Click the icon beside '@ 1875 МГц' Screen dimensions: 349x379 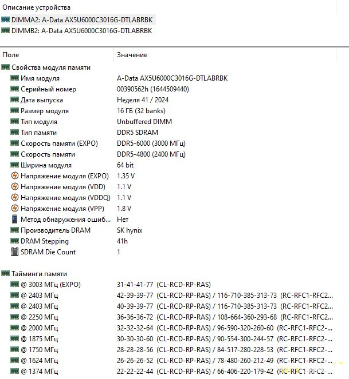[x=14, y=338]
